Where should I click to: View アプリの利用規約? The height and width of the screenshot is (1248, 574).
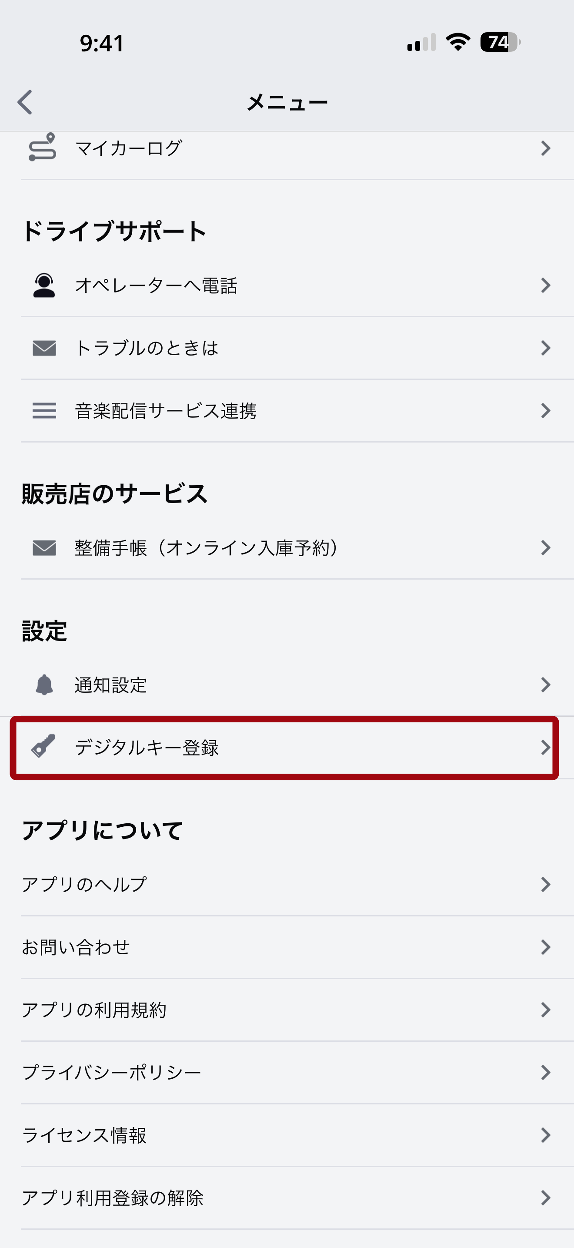[x=94, y=1010]
